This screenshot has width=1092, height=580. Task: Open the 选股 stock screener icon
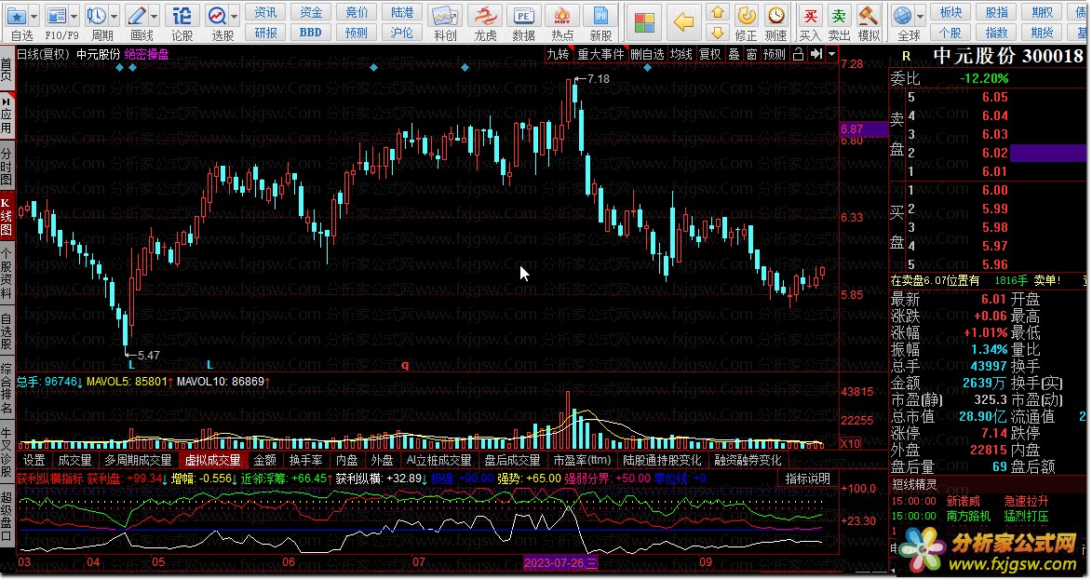click(x=217, y=15)
